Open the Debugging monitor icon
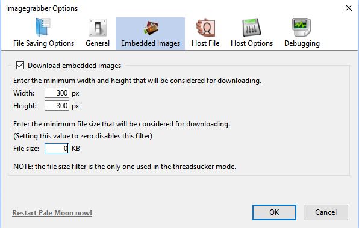This screenshot has width=359, height=228. tap(302, 28)
